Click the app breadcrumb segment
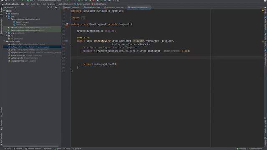Image resolution: width=267 pixels, height=150 pixels. pyautogui.click(x=22, y=4)
